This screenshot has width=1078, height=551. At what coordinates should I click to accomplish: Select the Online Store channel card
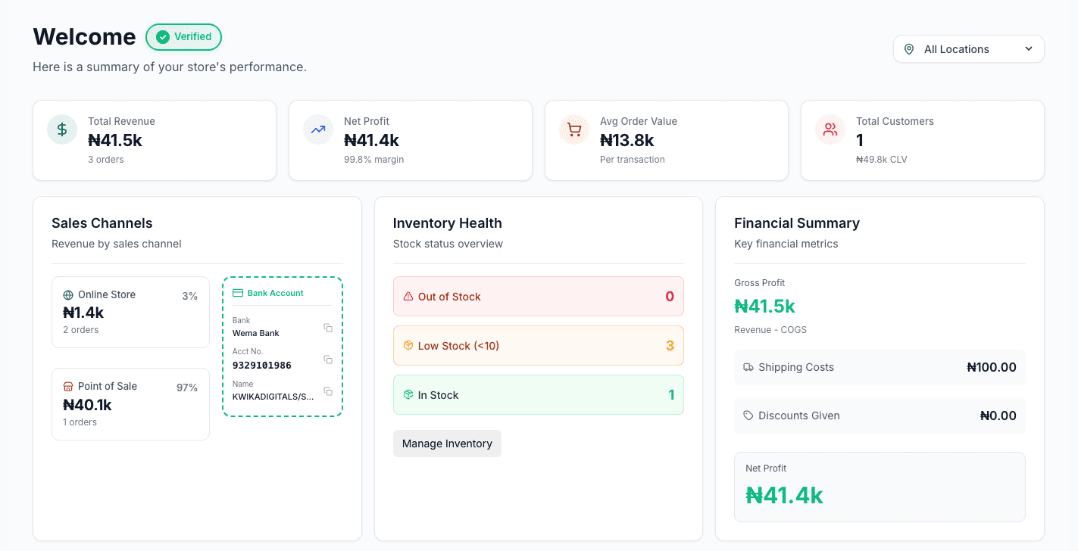130,312
